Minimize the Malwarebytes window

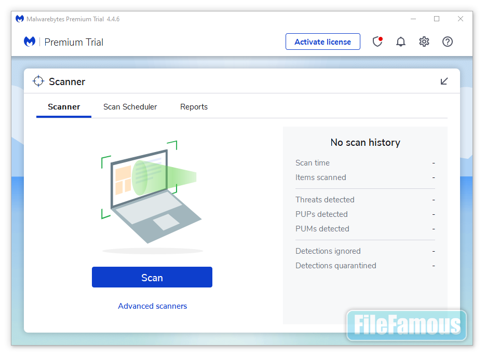pyautogui.click(x=413, y=19)
